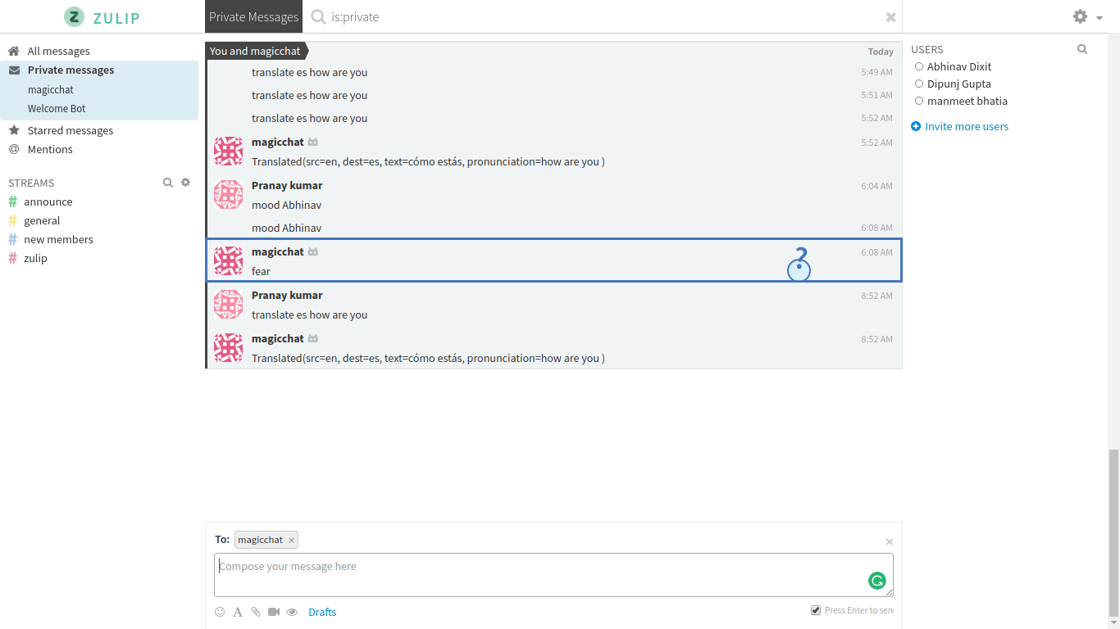
Task: Select Private messages in sidebar
Action: click(71, 70)
